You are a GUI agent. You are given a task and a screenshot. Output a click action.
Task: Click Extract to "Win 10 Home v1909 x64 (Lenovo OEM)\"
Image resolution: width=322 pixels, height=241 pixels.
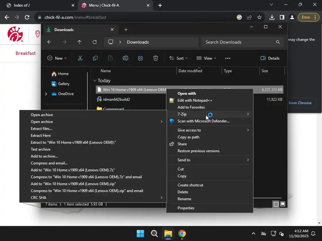pyautogui.click(x=73, y=142)
